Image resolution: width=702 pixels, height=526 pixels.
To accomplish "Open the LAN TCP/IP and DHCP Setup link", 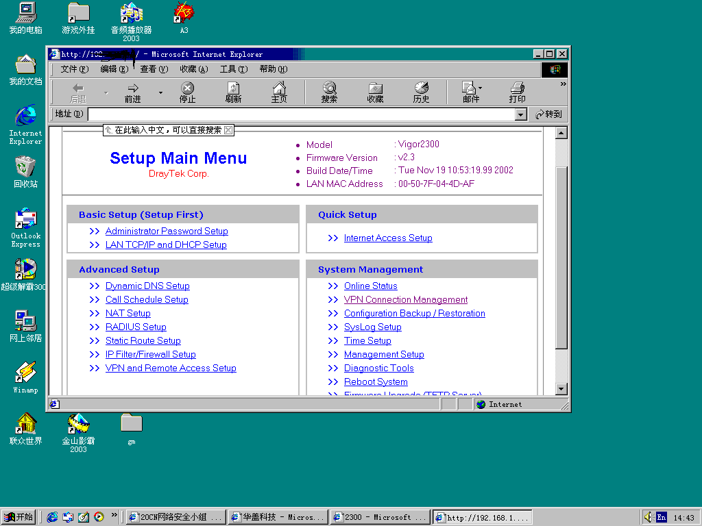I will point(166,245).
